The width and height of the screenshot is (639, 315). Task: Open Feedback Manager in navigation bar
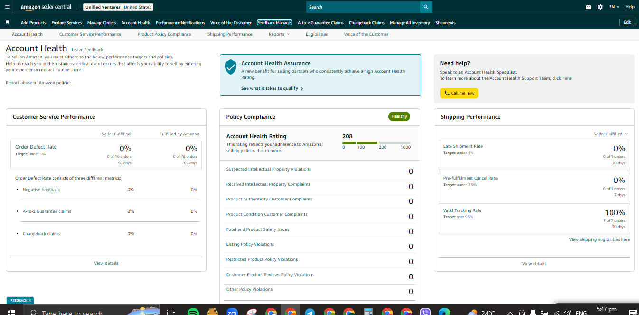click(x=275, y=23)
